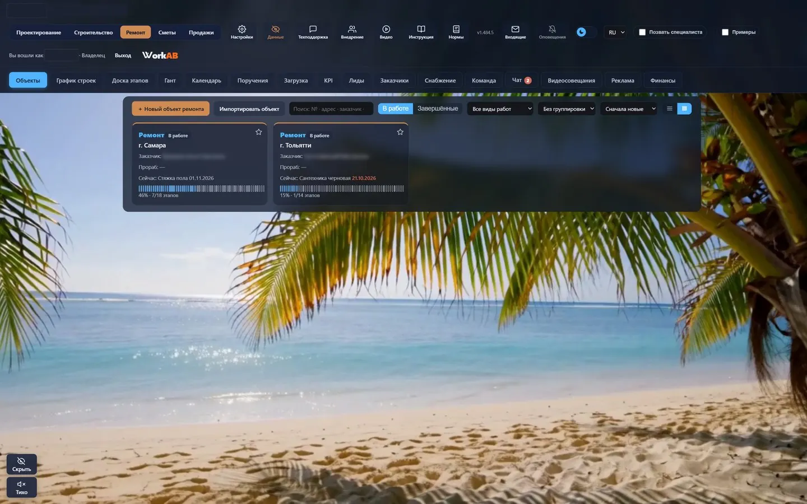Open the Сначала новые sort dropdown
The image size is (807, 504).
[629, 109]
